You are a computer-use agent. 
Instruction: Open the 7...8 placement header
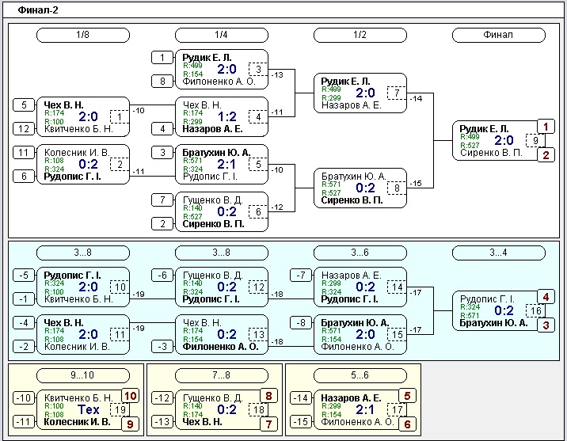(x=221, y=375)
